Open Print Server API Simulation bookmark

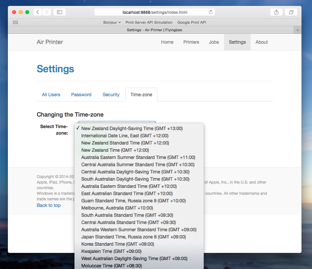coord(149,22)
